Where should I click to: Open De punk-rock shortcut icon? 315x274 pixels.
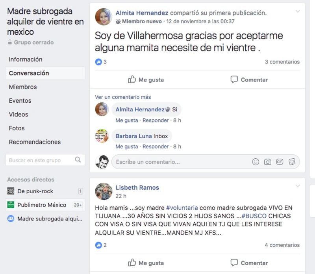11,191
